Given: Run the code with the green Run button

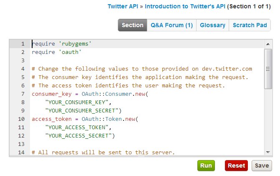Looking at the screenshot, I should (206, 166).
